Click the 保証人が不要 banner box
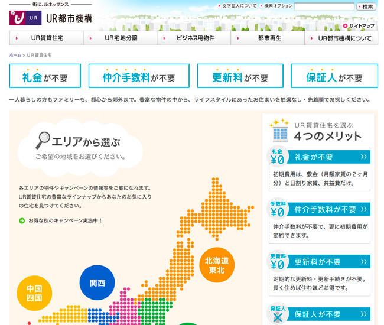This screenshot has height=325, width=384. [334, 76]
